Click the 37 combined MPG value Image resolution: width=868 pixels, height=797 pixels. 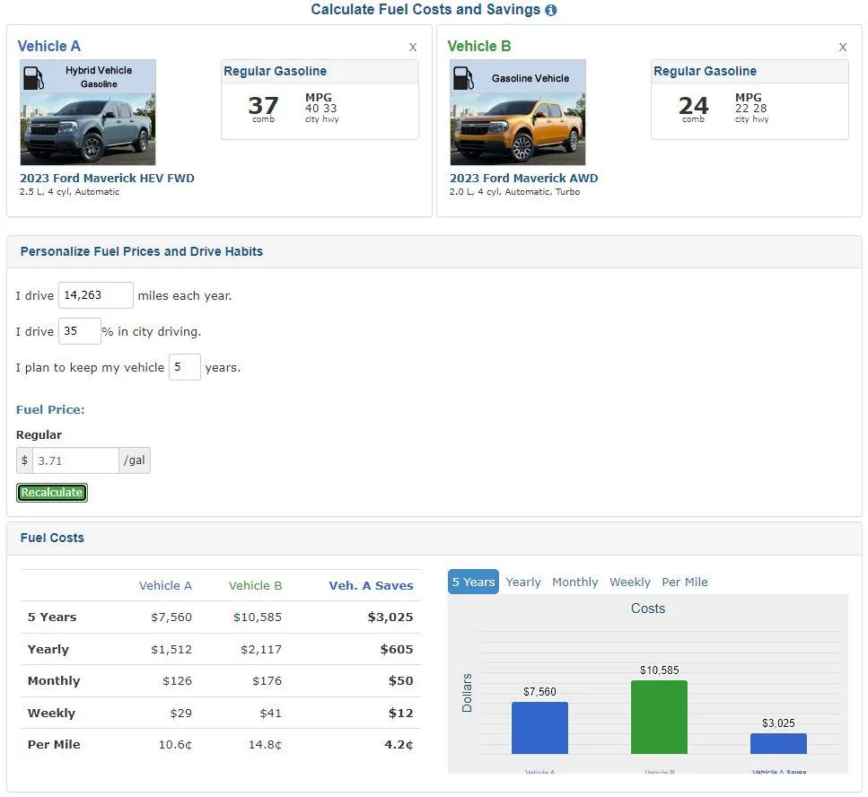263,106
